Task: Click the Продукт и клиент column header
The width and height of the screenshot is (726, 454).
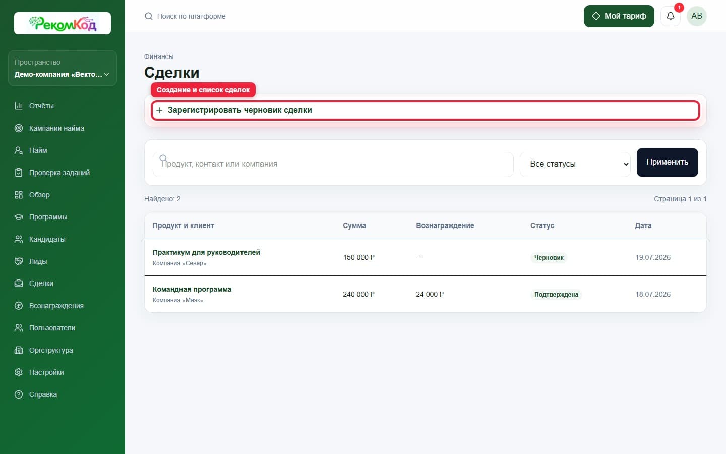Action: click(184, 225)
